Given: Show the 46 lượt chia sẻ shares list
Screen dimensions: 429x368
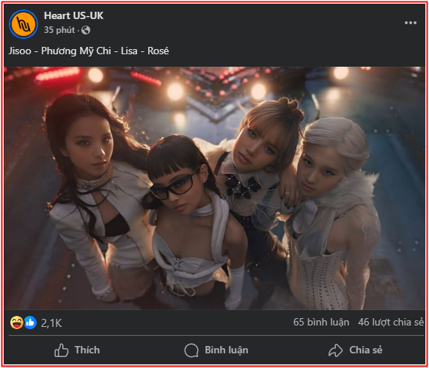Looking at the screenshot, I should [x=391, y=323].
